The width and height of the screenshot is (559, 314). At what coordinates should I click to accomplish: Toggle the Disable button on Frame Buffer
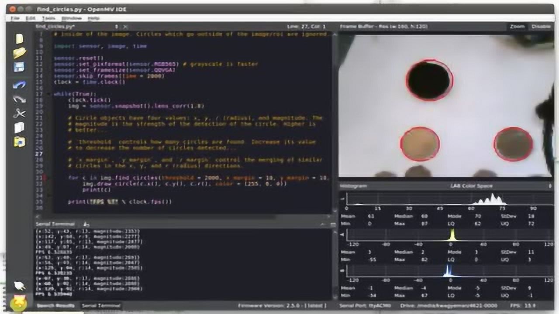(541, 27)
